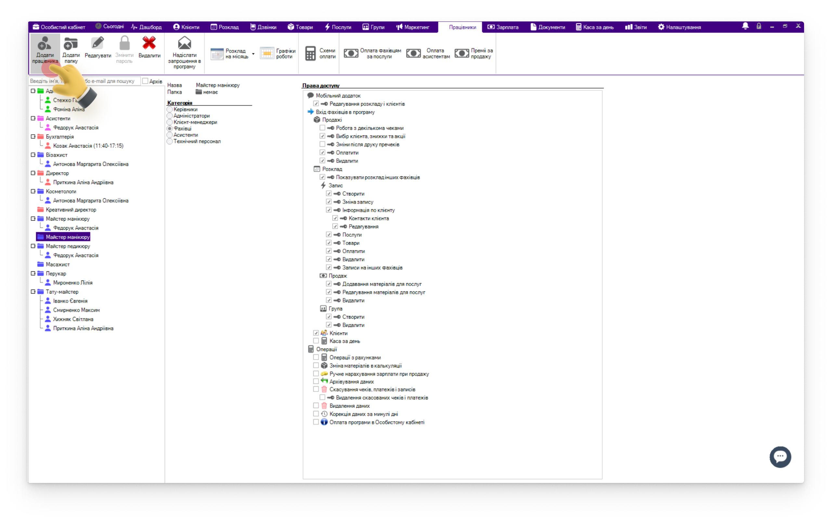The height and width of the screenshot is (520, 832).
Task: Select employee Хижняк Світлана
Action: click(x=73, y=319)
